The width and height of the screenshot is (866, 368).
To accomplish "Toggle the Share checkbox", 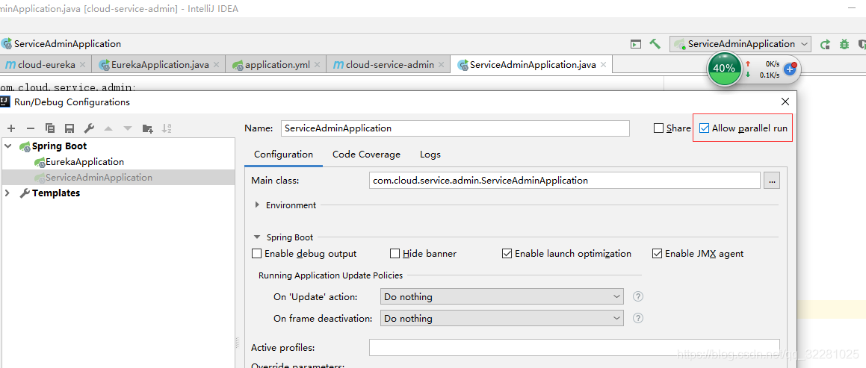I will 658,128.
